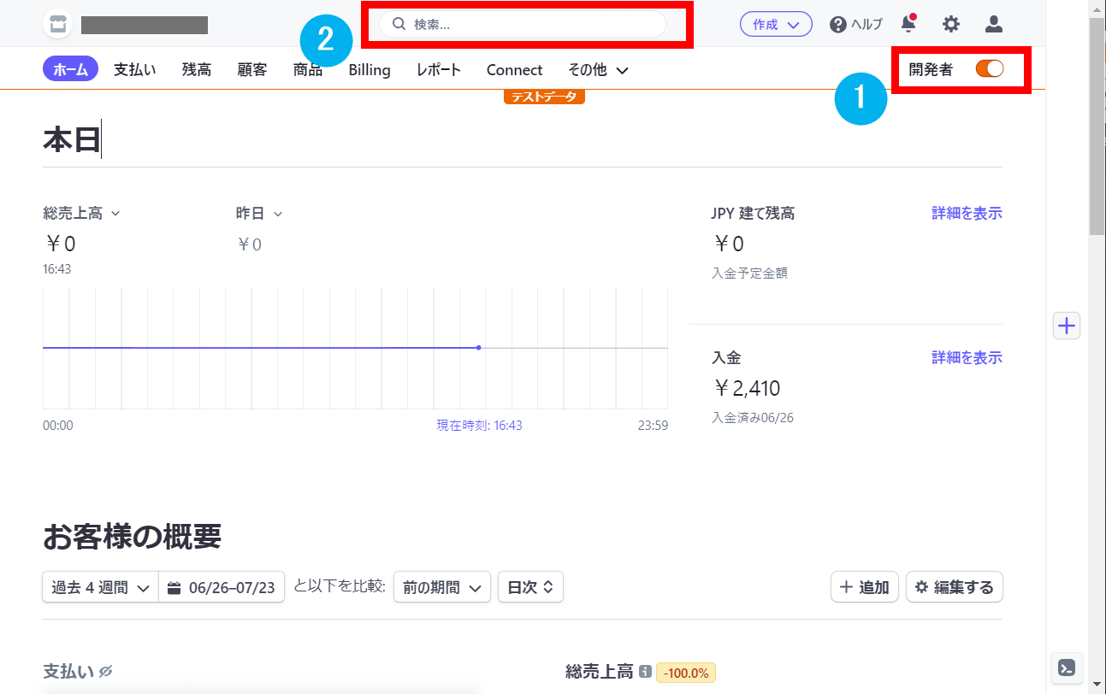Click the chart's current-time data point
The height and width of the screenshot is (694, 1106).
478,347
